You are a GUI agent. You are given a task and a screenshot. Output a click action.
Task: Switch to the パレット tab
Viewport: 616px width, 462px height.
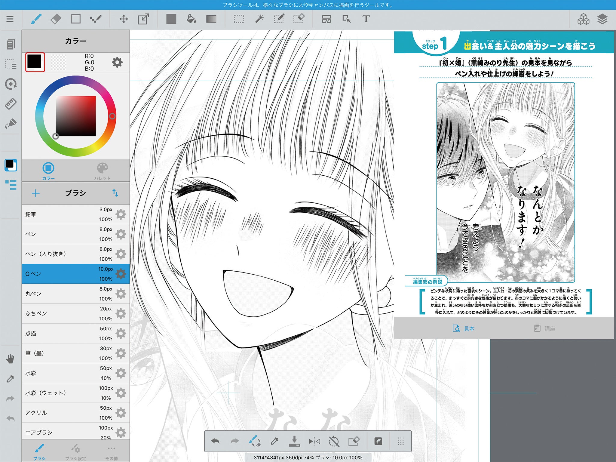[x=102, y=171]
